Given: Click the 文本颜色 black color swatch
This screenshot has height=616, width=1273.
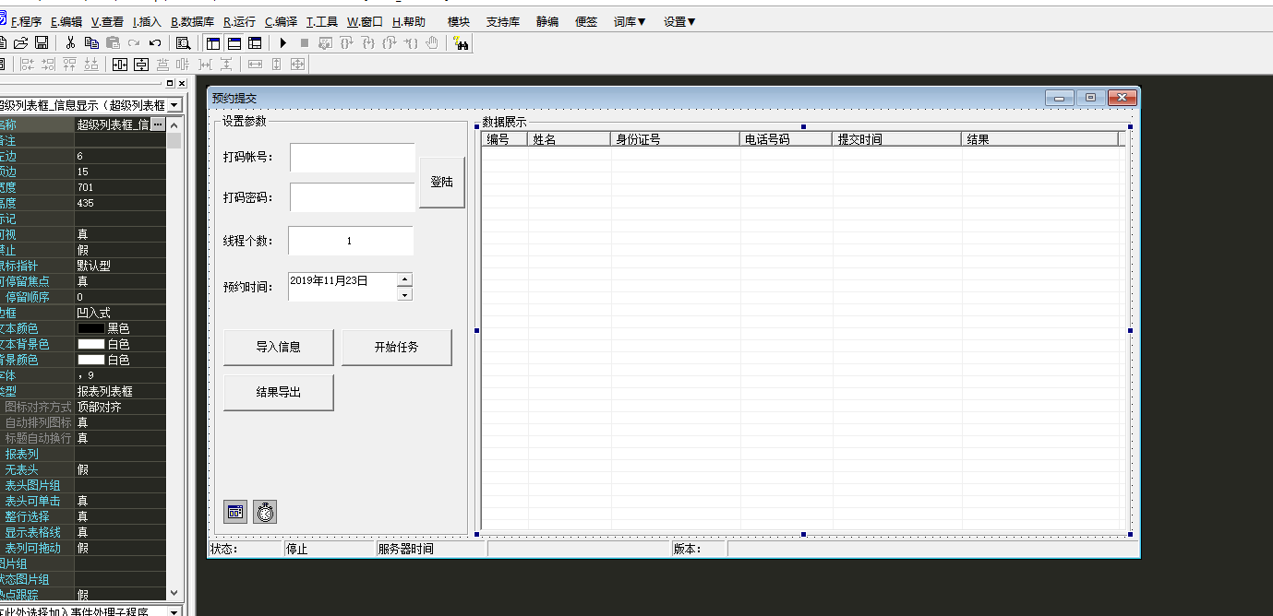Looking at the screenshot, I should point(90,328).
